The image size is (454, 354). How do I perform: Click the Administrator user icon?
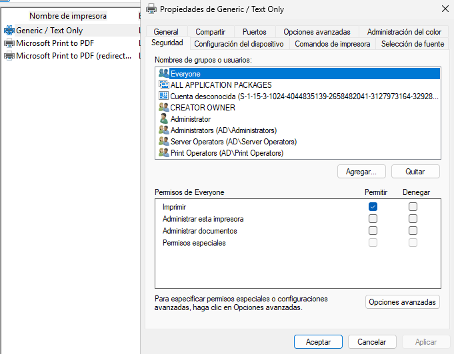[164, 119]
